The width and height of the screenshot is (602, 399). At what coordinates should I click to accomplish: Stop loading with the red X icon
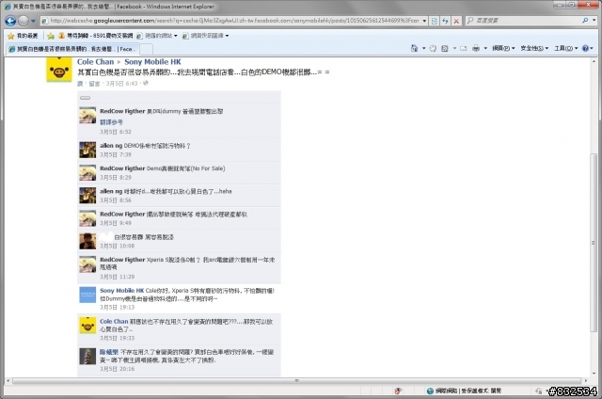[x=456, y=21]
